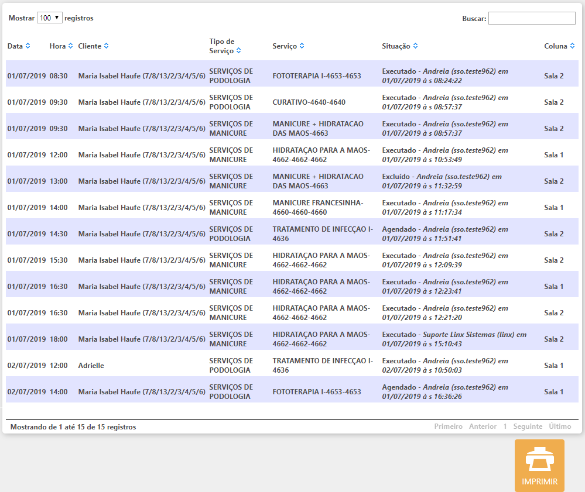585x492 pixels.
Task: Click date 02/07/2019 in Adrielle row
Action: [x=26, y=366]
